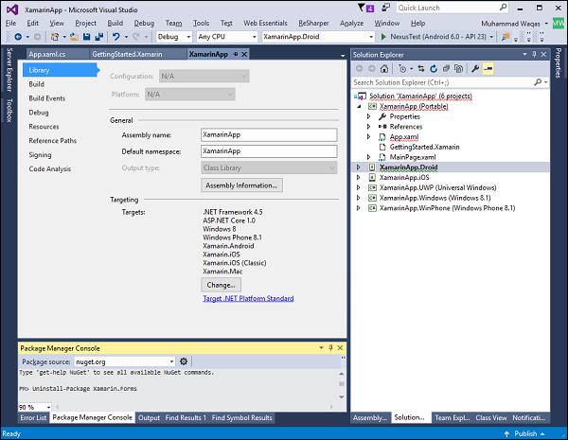The image size is (568, 440).
Task: Click the New Project toolbar icon
Action: click(x=54, y=37)
